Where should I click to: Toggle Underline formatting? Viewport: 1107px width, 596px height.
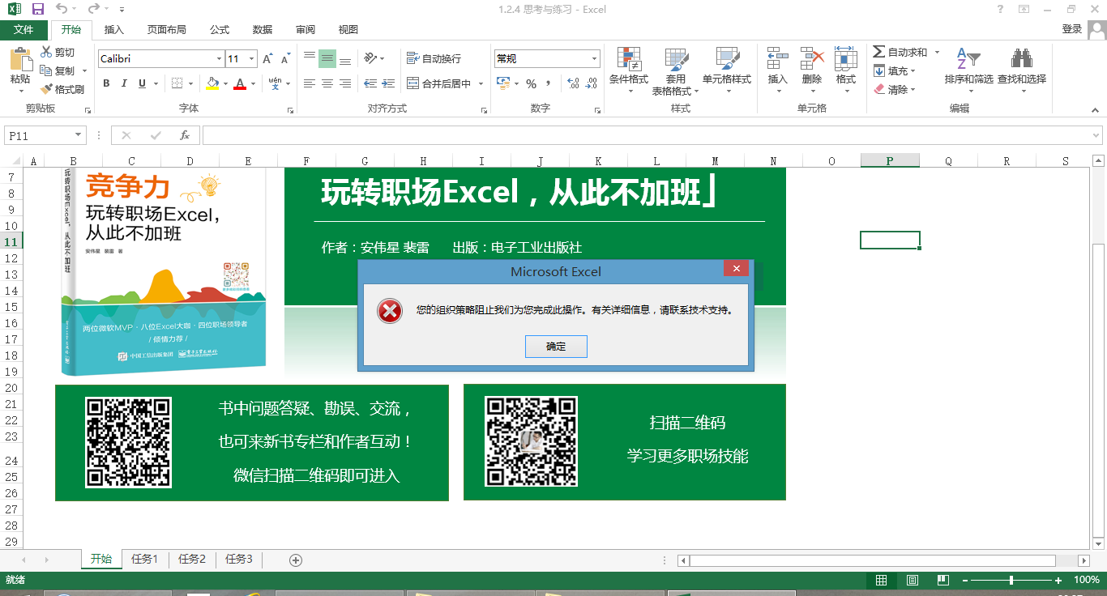143,83
